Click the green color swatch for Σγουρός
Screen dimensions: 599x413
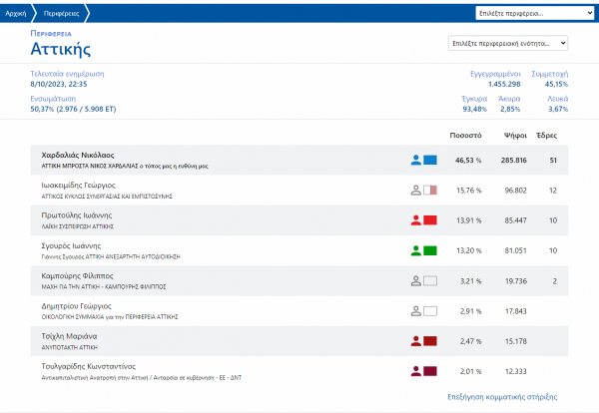[x=431, y=249]
